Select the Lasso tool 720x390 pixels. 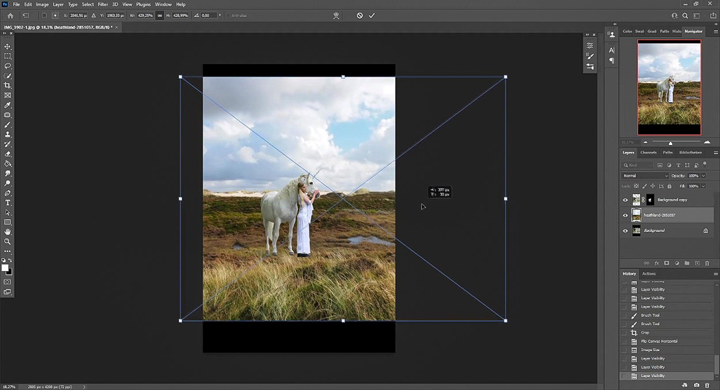[7, 66]
